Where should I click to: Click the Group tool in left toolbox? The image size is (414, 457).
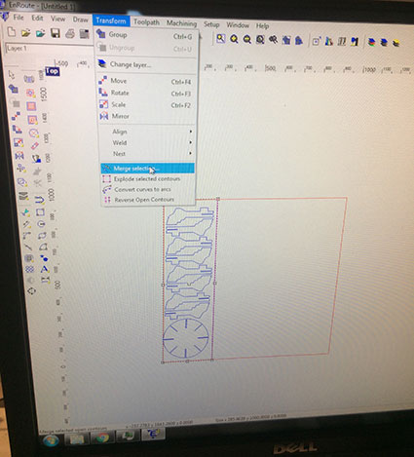tap(14, 89)
